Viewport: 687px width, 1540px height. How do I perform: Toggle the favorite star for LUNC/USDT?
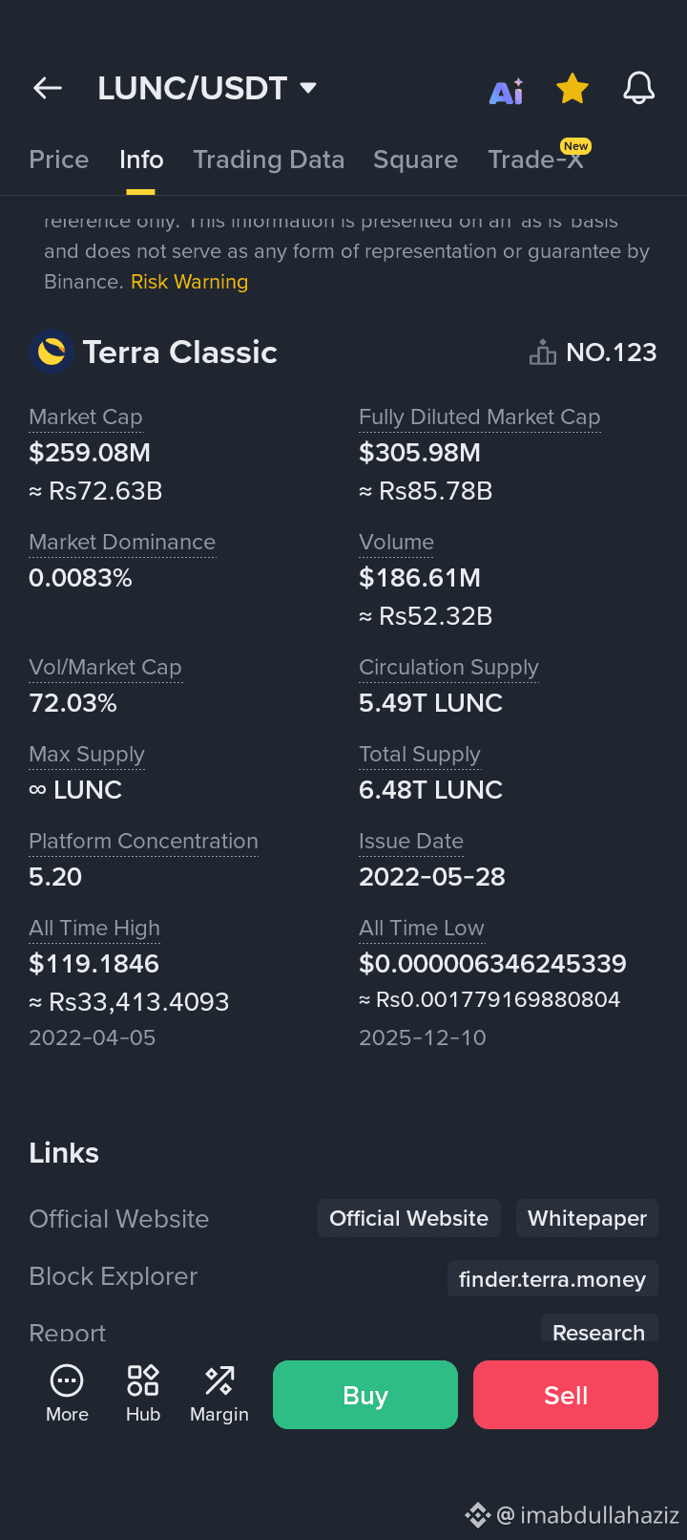572,89
